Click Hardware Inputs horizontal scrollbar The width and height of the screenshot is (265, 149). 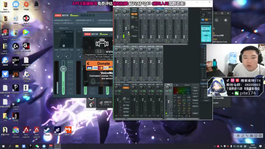[x=157, y=44]
